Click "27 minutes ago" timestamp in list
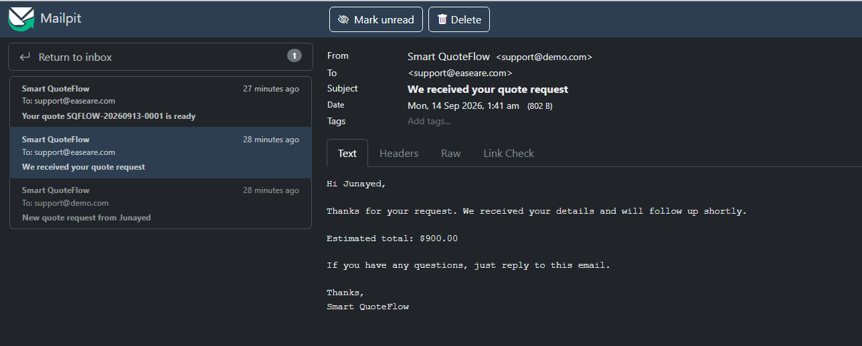The width and height of the screenshot is (862, 346). tap(271, 89)
